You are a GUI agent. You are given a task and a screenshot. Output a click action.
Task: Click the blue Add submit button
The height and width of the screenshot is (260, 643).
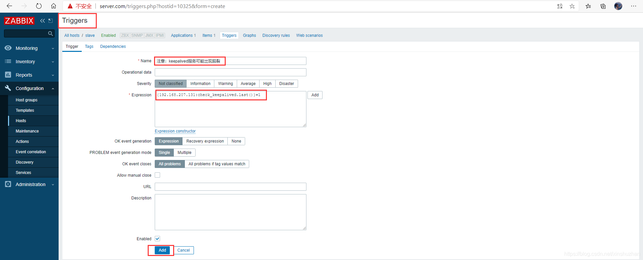162,250
